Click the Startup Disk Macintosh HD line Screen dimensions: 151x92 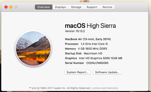[x=84, y=53]
